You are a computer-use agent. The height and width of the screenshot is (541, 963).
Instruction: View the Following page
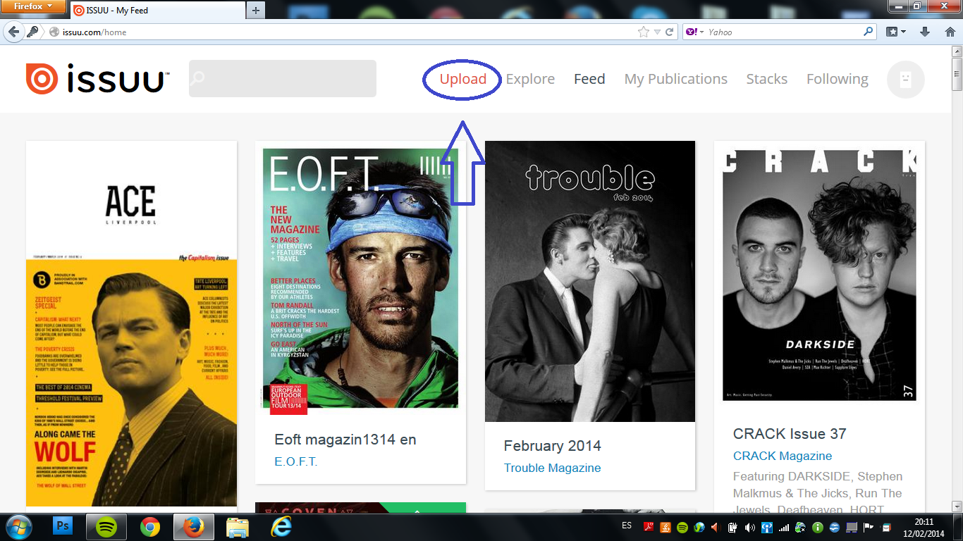(x=837, y=79)
